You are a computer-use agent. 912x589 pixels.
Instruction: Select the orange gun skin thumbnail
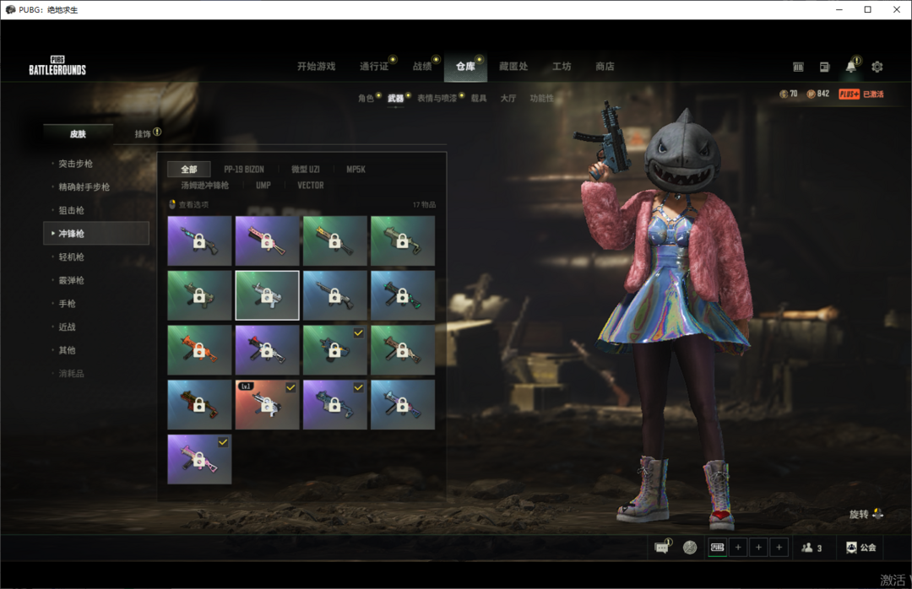pos(199,350)
